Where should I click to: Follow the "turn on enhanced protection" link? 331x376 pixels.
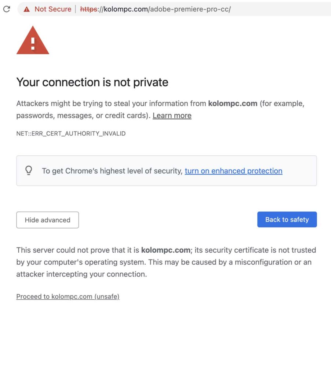(233, 171)
